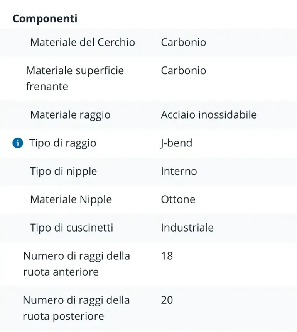Click the Tipo di nipple label

(63, 171)
